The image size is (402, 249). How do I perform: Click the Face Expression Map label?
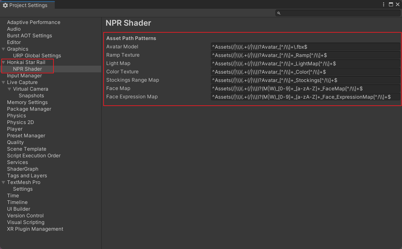point(132,97)
